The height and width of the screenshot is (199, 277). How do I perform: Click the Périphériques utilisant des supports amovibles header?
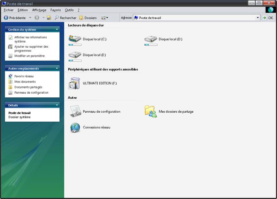pos(103,69)
